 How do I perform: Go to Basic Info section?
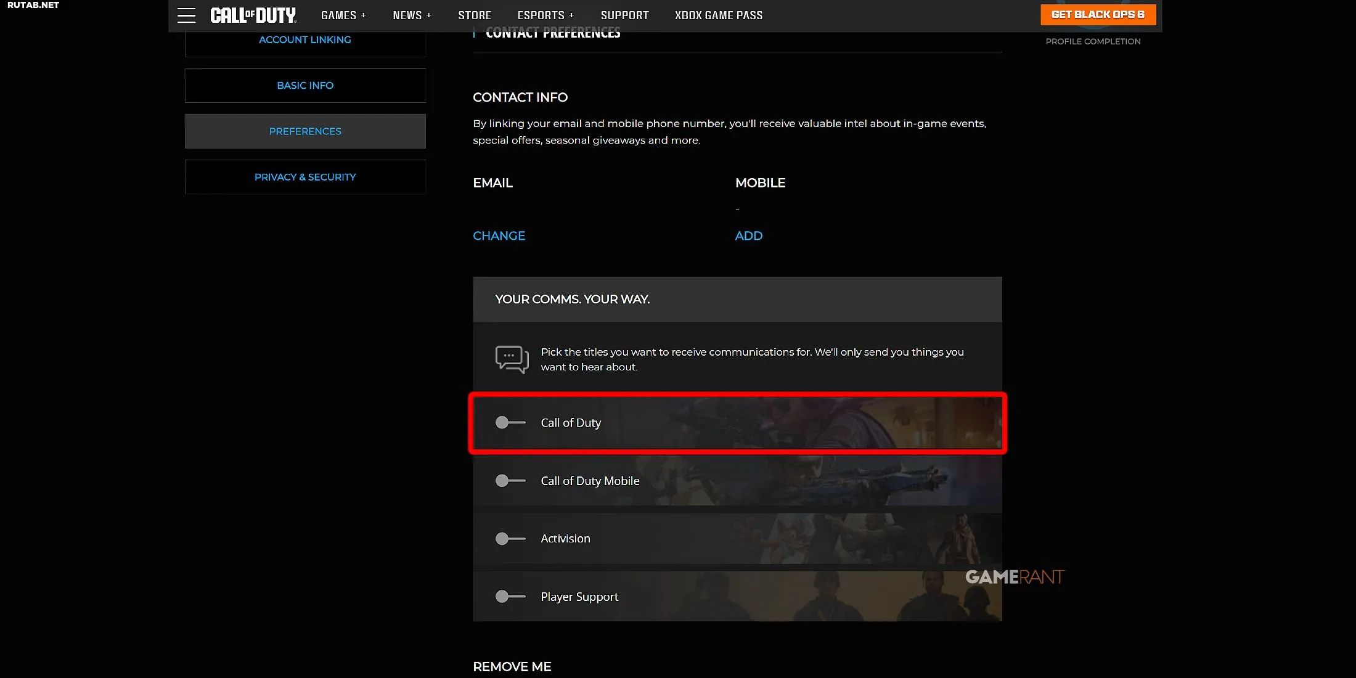click(x=305, y=86)
